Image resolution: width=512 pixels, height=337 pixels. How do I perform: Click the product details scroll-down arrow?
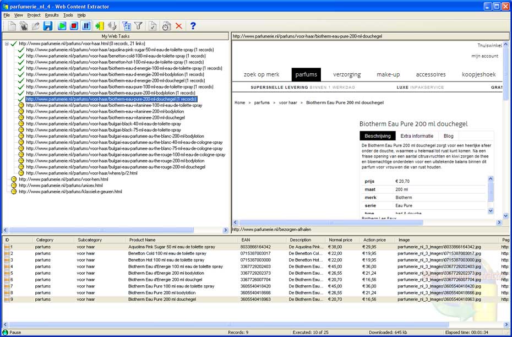(491, 211)
